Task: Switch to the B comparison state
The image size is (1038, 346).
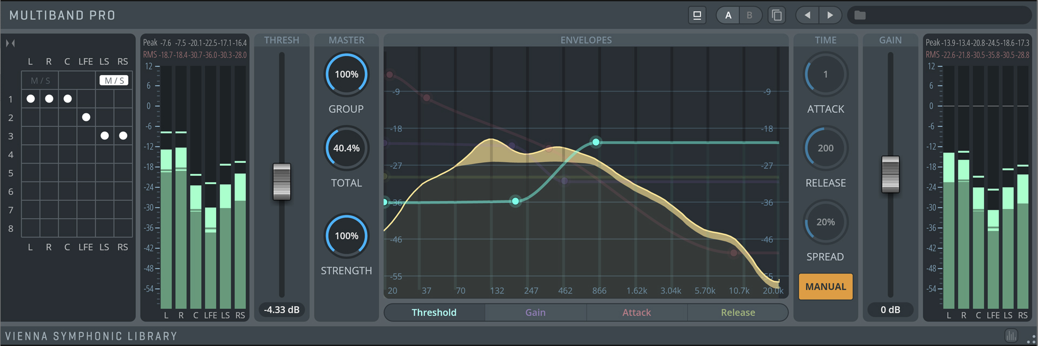Action: 749,15
